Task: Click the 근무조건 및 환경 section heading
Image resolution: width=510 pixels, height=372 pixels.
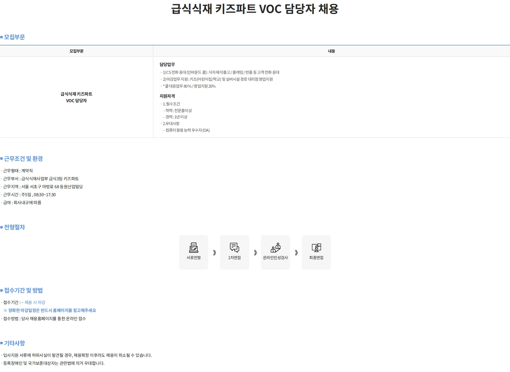Action: coord(23,159)
